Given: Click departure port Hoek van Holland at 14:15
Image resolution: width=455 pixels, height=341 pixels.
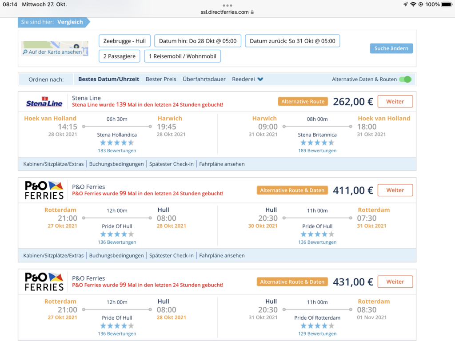Looking at the screenshot, I should click(x=50, y=118).
